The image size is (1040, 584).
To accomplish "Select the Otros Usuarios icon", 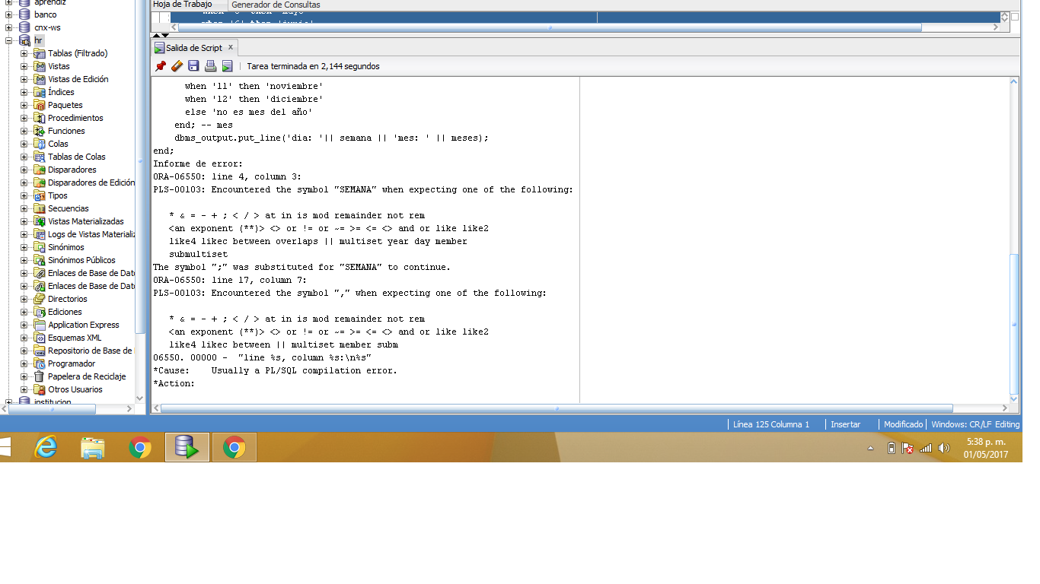I will point(40,389).
